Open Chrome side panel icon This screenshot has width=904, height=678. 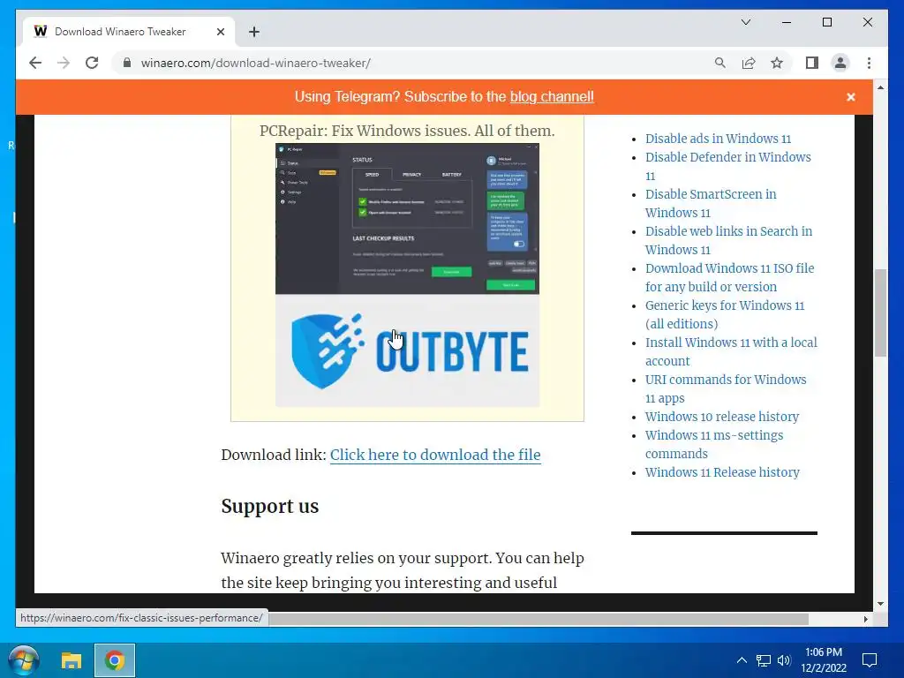coord(812,63)
